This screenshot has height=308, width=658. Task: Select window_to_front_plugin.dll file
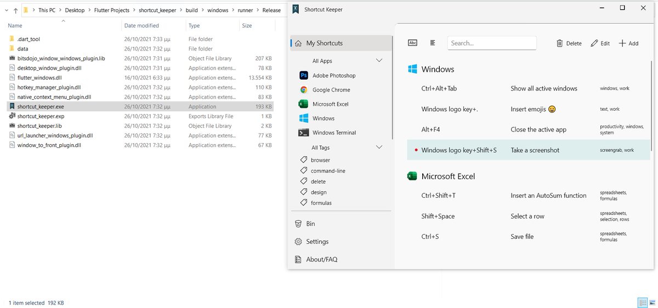[x=49, y=145]
